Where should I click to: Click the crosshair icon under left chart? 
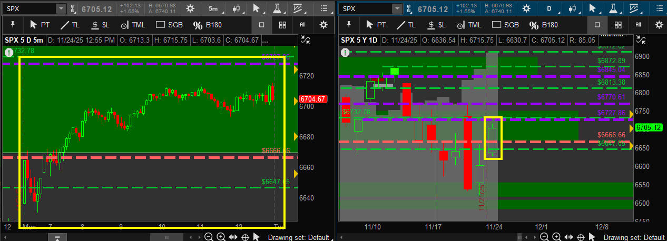coord(245,237)
